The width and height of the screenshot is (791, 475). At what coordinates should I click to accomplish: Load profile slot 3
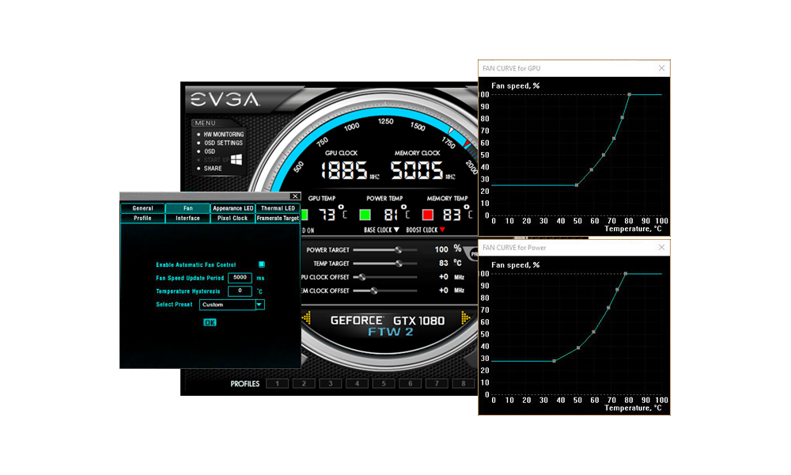tap(331, 384)
